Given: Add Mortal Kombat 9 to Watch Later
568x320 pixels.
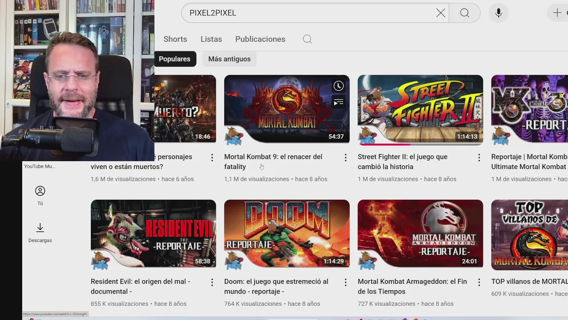Looking at the screenshot, I should 339,86.
